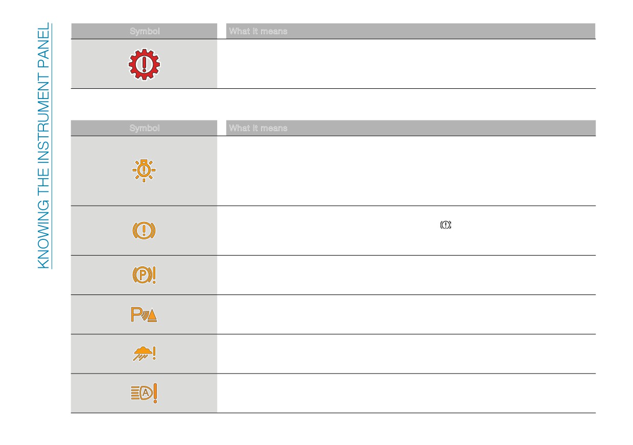The width and height of the screenshot is (633, 445).
Task: Open the Knowing the Instrument Panel section title
Action: point(44,145)
